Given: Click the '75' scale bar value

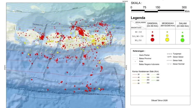Looking at the screenshot, I should [x=144, y=7].
